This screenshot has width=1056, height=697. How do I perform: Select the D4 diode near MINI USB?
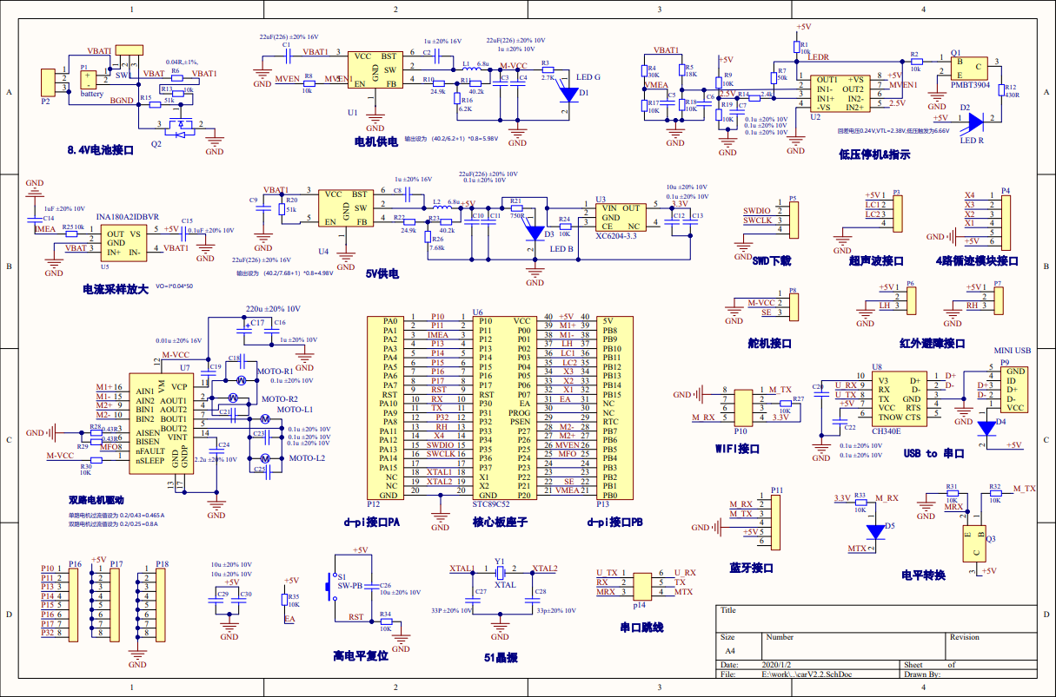pyautogui.click(x=986, y=427)
